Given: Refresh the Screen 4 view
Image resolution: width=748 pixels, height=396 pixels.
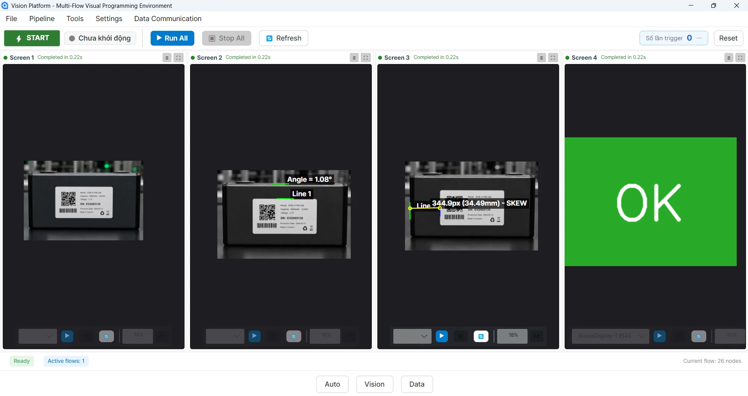Looking at the screenshot, I should point(699,336).
